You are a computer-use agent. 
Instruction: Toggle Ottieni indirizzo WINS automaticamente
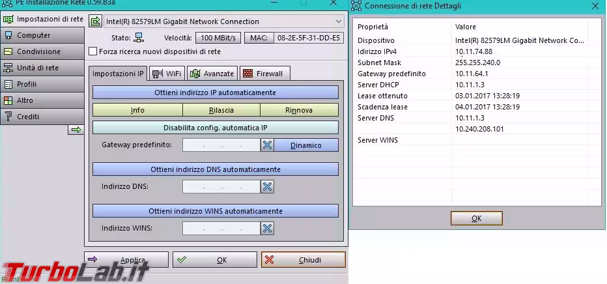215,211
